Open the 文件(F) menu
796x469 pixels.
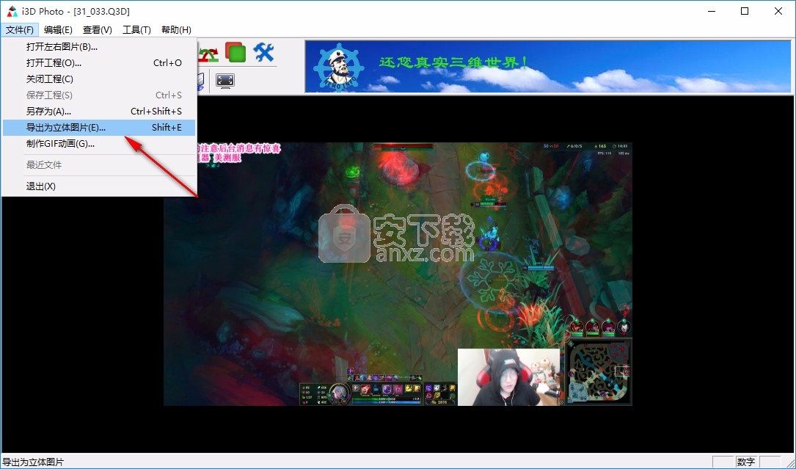point(20,30)
